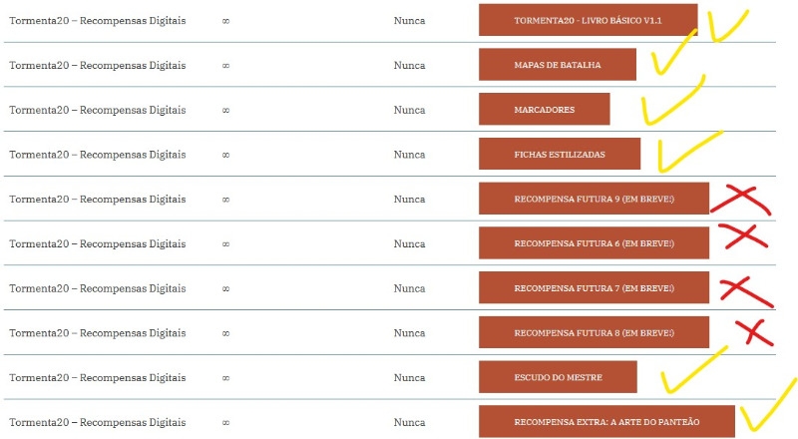Screen dimensions: 798x439
Task: Open the Marcadores download
Action: [x=544, y=109]
